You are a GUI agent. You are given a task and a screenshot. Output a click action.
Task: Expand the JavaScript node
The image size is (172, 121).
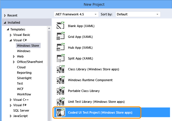tap(11, 116)
